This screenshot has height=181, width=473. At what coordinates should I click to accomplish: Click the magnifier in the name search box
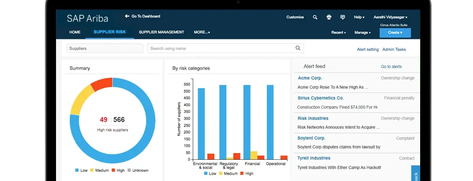coord(298,48)
